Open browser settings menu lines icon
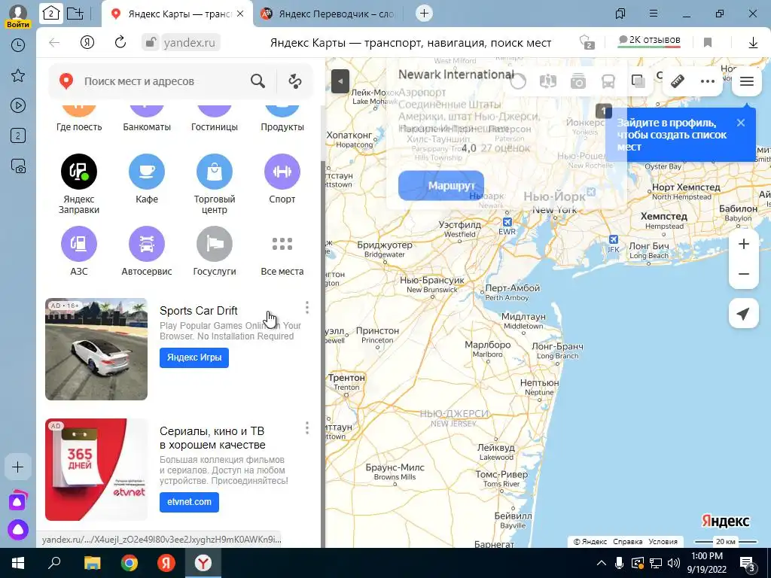 click(653, 14)
